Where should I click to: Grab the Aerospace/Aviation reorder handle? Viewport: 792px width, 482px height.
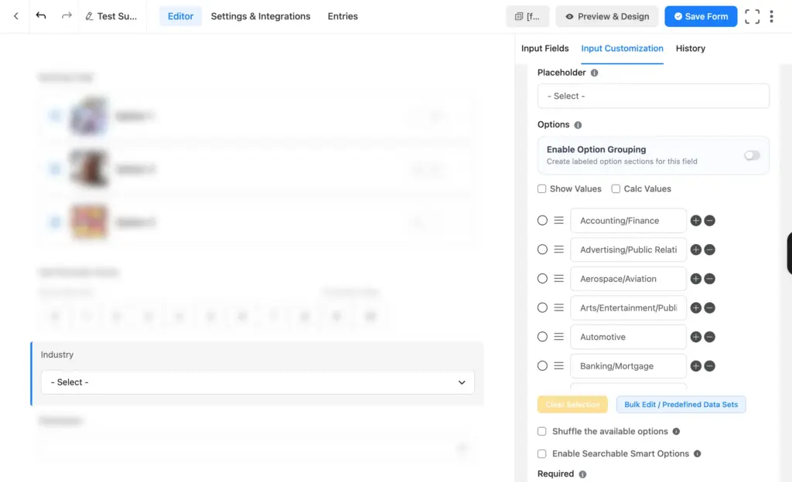pyautogui.click(x=558, y=279)
